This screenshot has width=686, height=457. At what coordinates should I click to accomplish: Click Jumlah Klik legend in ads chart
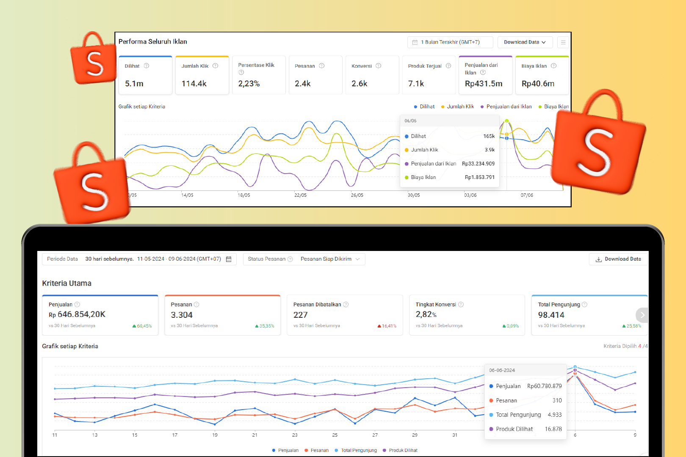457,107
